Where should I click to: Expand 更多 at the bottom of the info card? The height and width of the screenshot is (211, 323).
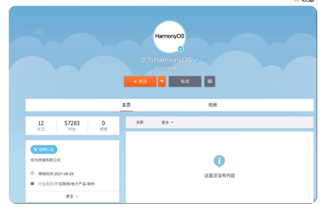point(72,196)
